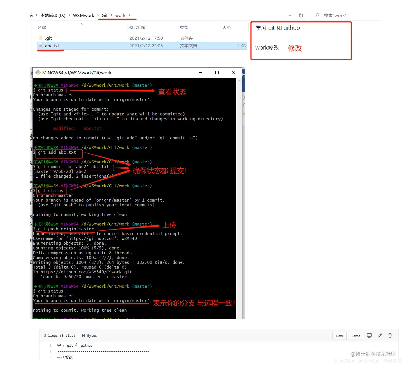
Task: Sort files by 大小 column header
Action: (x=227, y=27)
